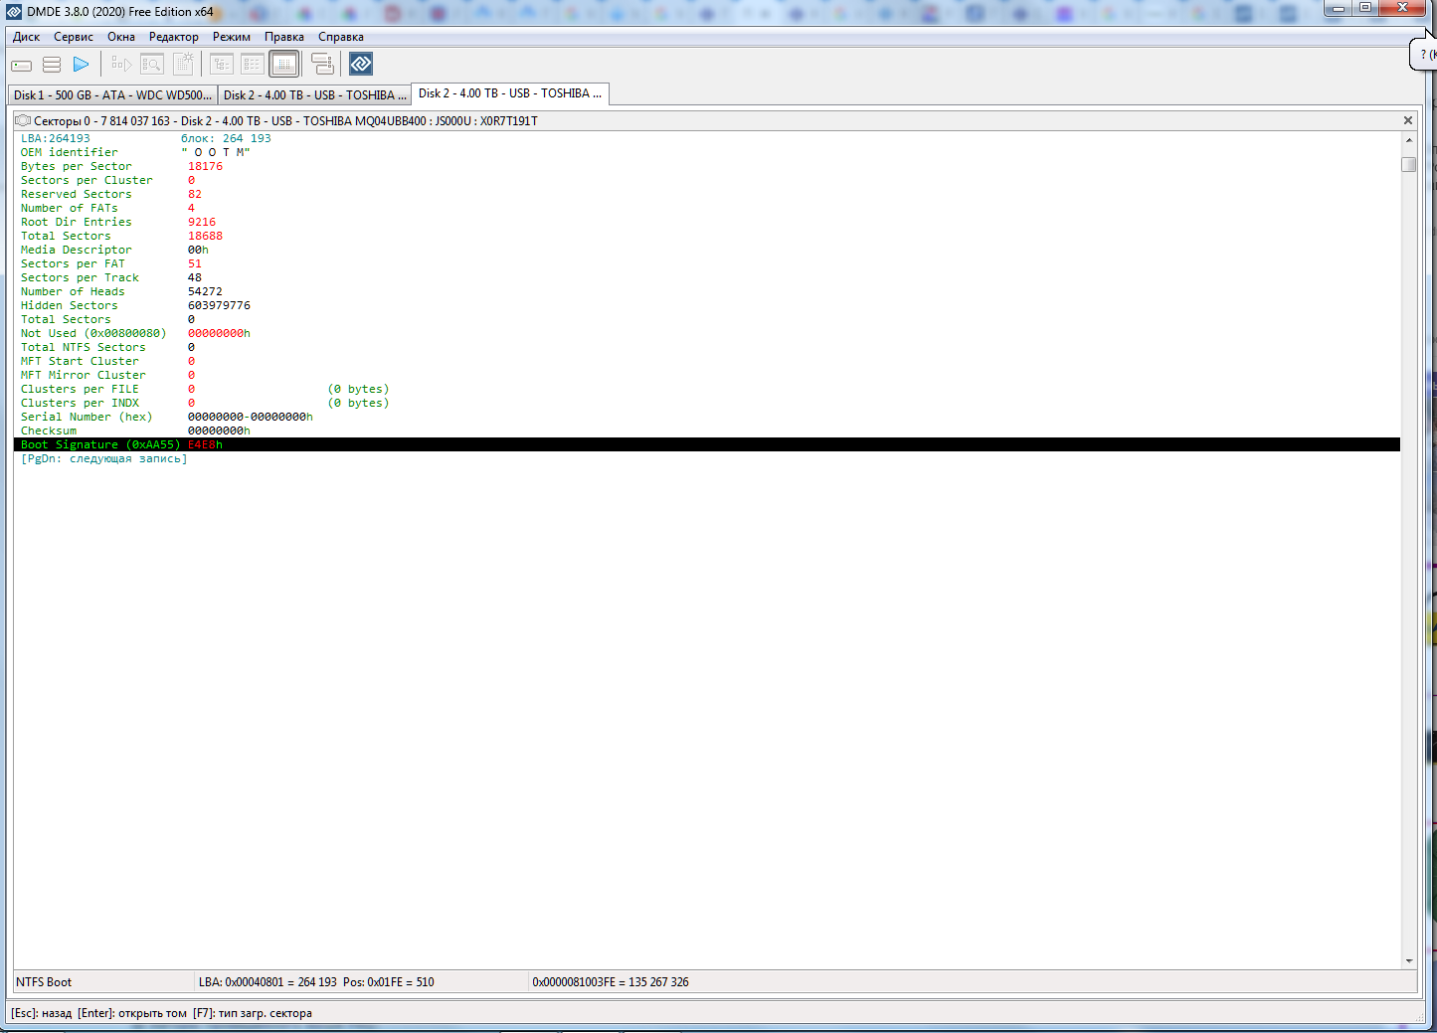
Task: Switch to Disk 1 - 500 GB tab
Action: pyautogui.click(x=112, y=95)
